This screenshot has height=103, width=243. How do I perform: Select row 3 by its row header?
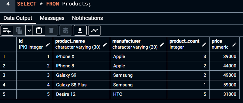tap(8, 75)
